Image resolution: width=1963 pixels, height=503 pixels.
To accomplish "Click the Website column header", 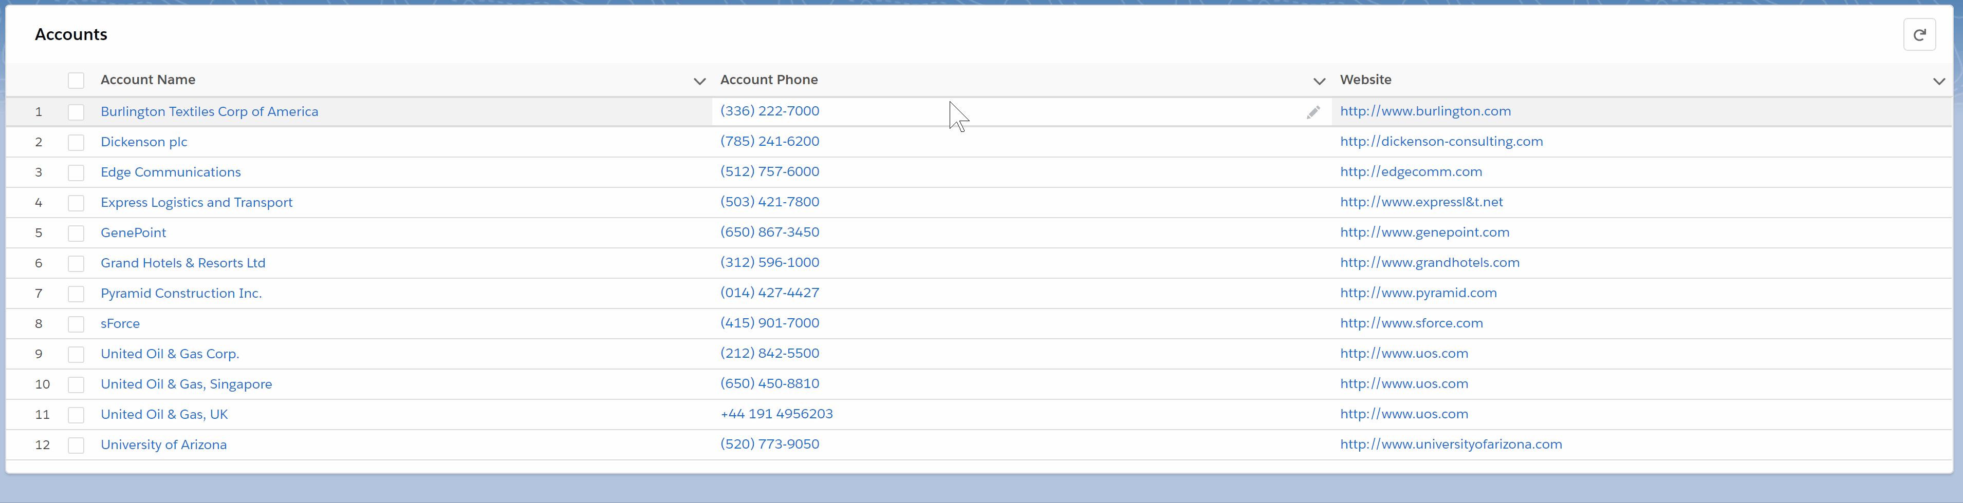I will [1365, 80].
